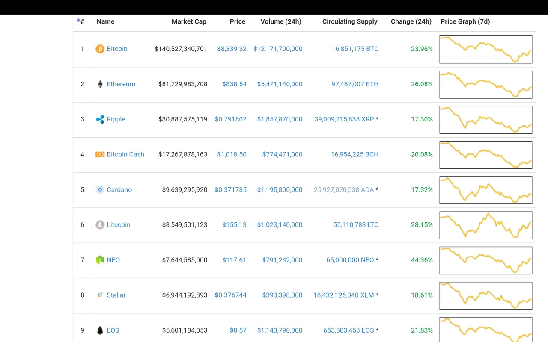This screenshot has width=548, height=342.
Task: Click the Price Graph (7d) header
Action: (x=465, y=21)
